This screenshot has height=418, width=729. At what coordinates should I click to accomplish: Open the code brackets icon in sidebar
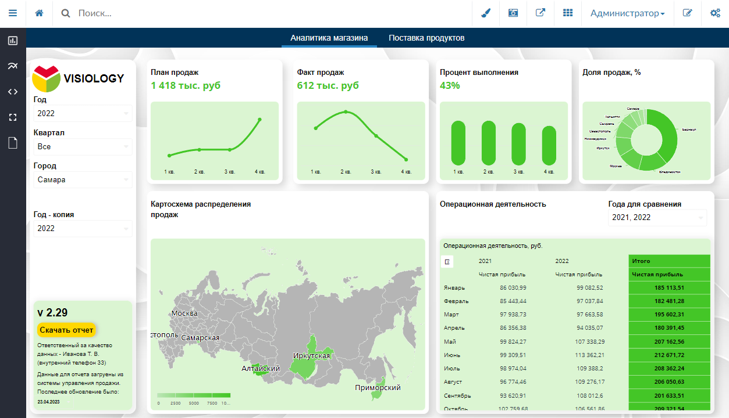pyautogui.click(x=13, y=91)
